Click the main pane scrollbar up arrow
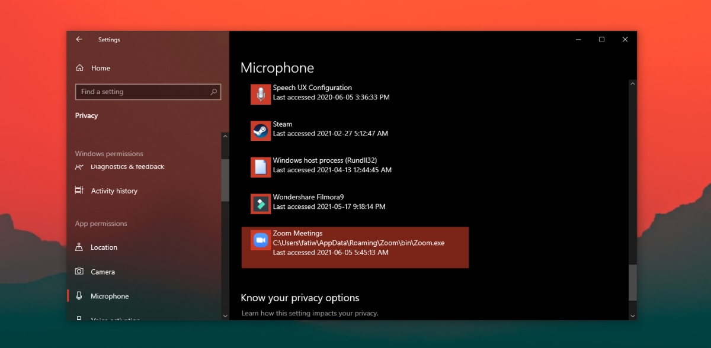Viewport: 711px width, 348px height. click(633, 84)
